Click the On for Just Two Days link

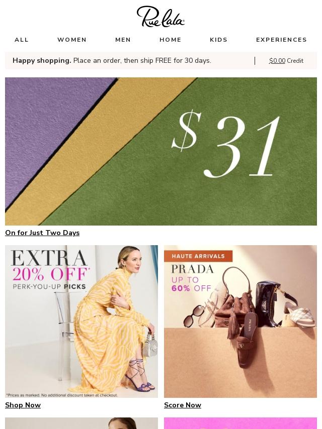[x=42, y=233]
